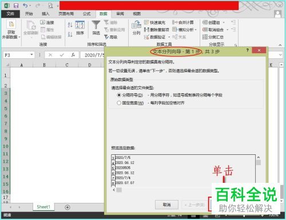
Task: Select the 分隔符号(D) delimited radio button
Action: tap(119, 95)
